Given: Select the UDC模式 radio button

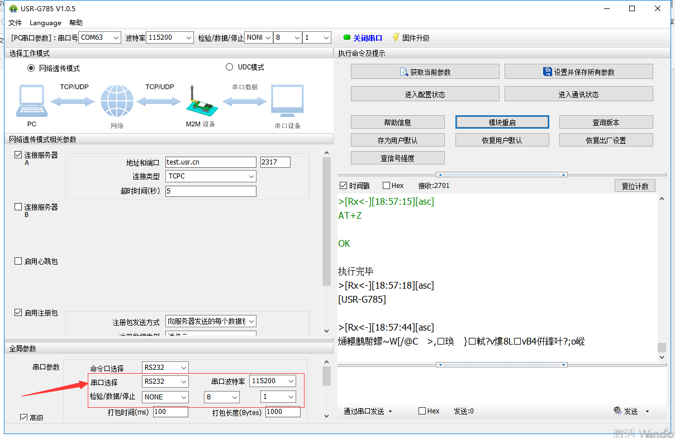Looking at the screenshot, I should tap(229, 67).
